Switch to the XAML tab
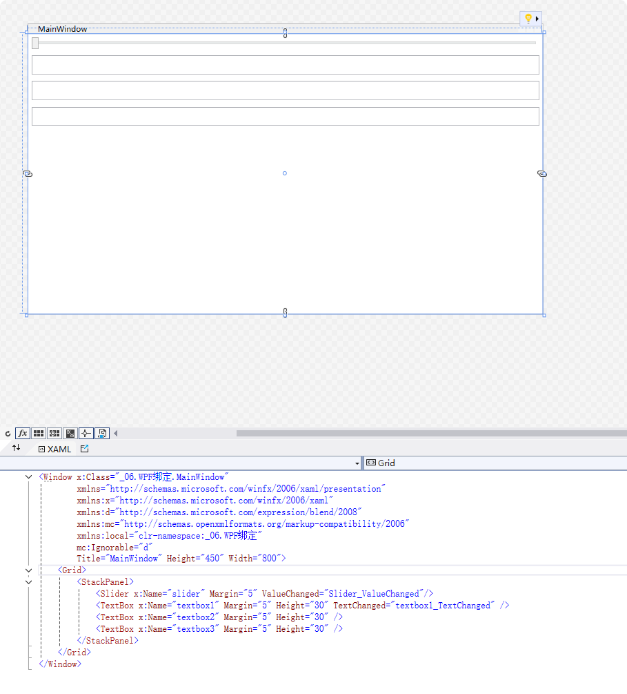Screen dimensions: 627x694 coord(54,450)
